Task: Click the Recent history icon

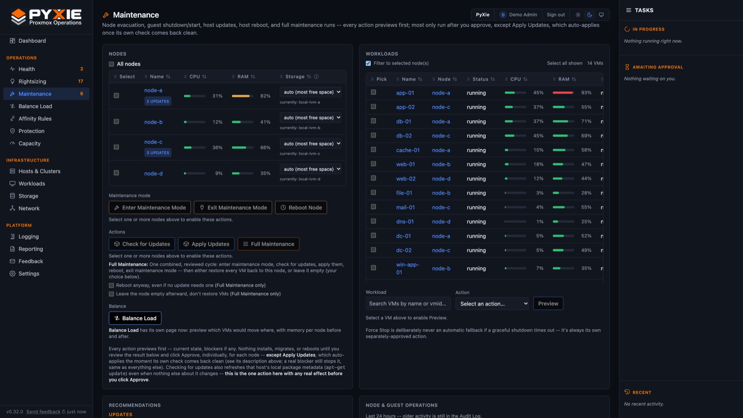Action: (627, 392)
